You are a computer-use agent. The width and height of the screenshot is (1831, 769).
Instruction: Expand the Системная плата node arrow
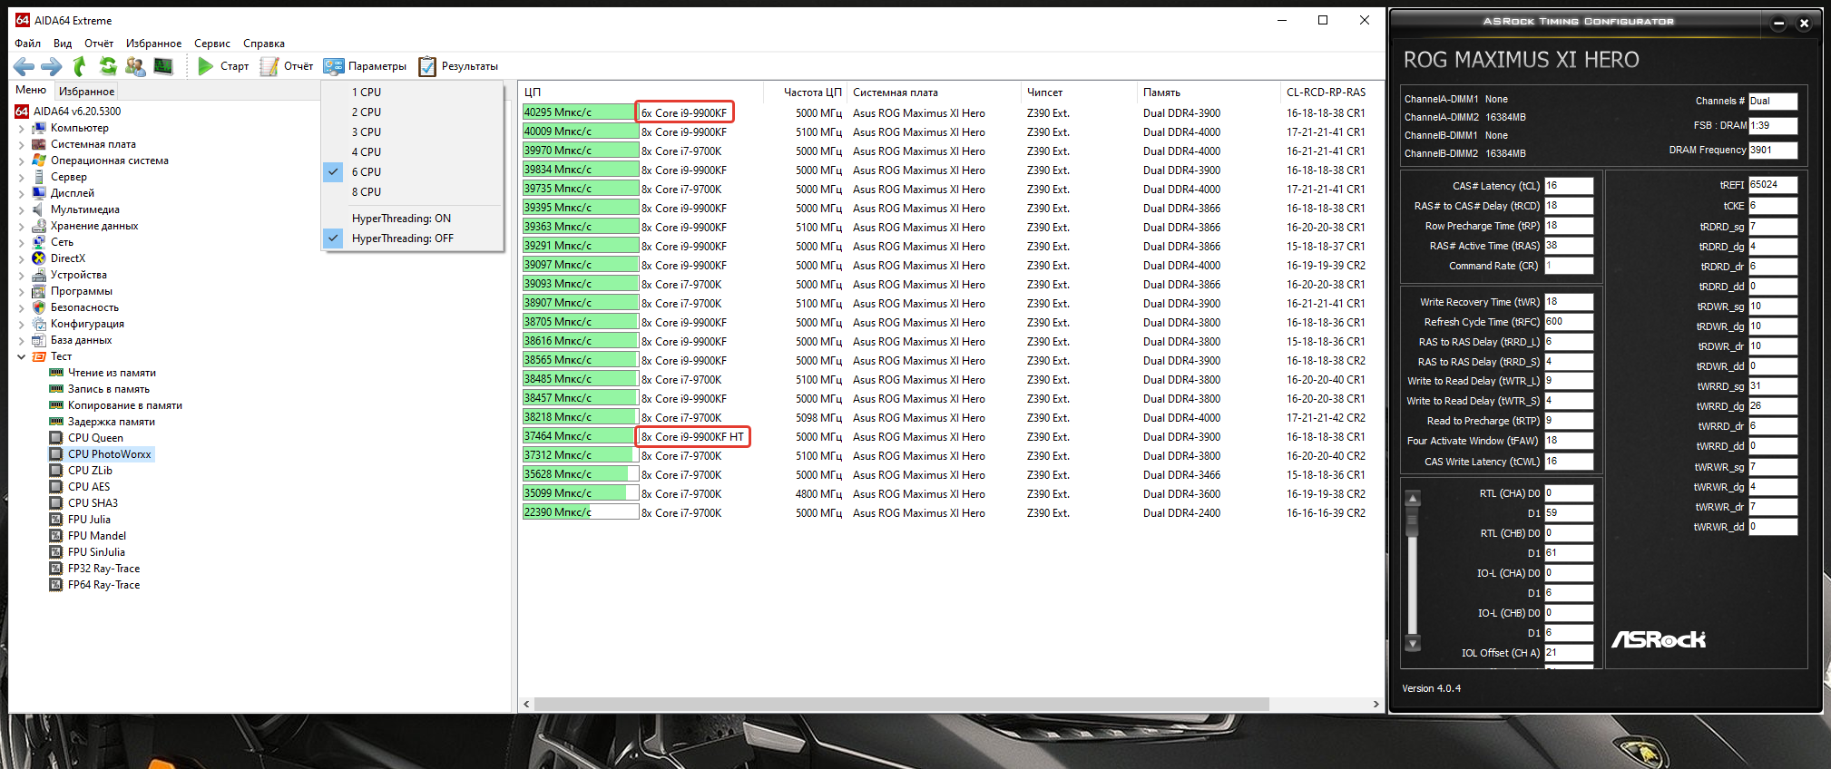pos(21,144)
